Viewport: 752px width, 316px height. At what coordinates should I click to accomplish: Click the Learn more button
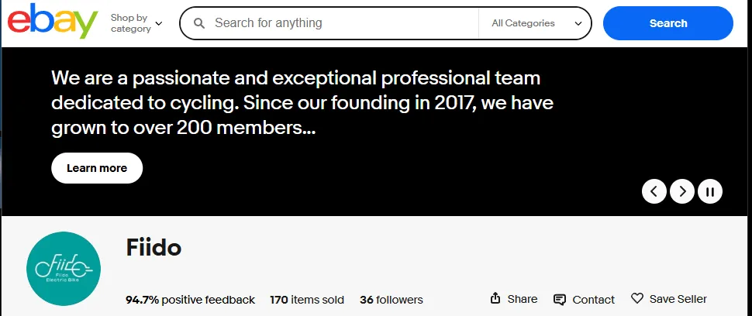tap(97, 168)
